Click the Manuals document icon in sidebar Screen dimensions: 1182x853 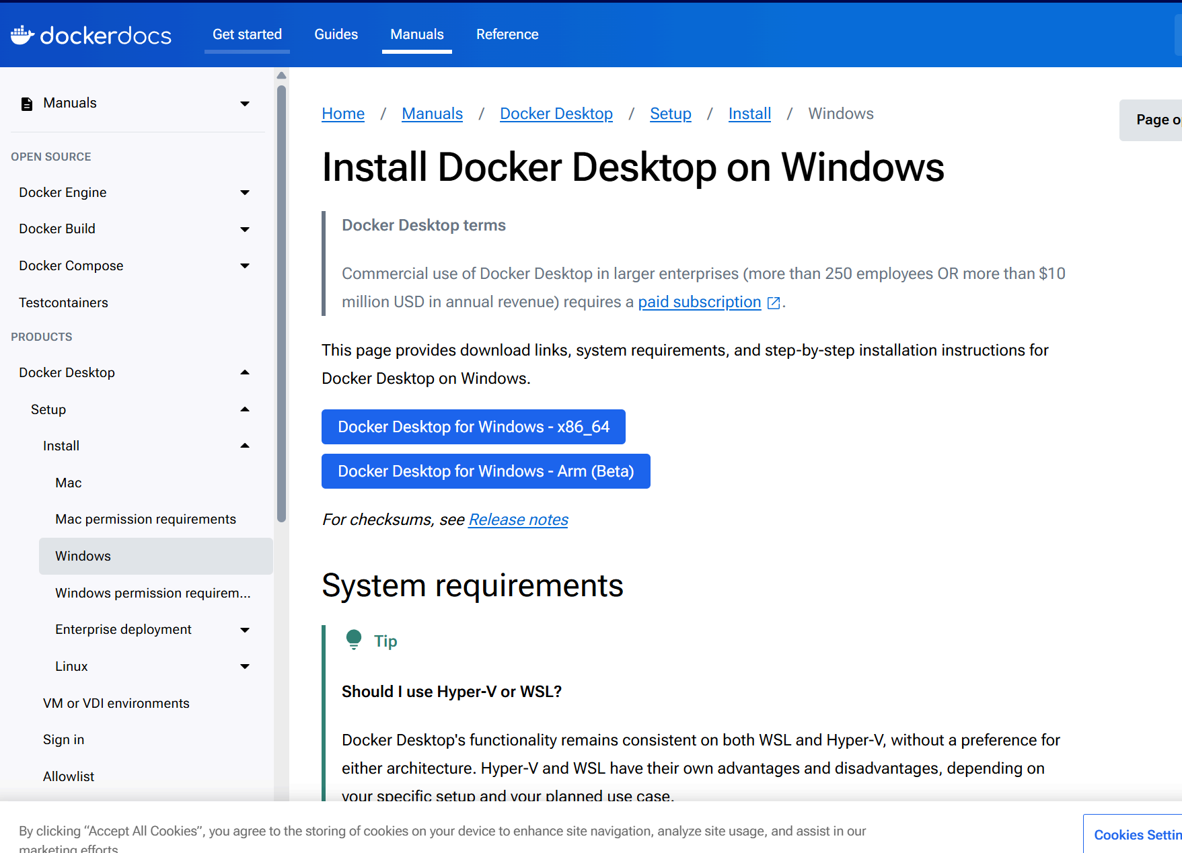27,104
